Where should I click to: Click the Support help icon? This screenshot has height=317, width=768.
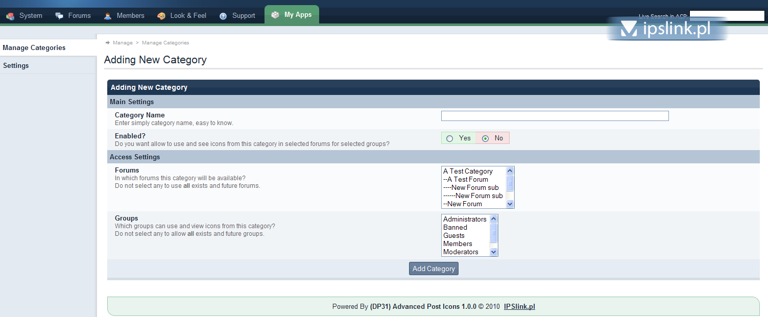(x=223, y=16)
